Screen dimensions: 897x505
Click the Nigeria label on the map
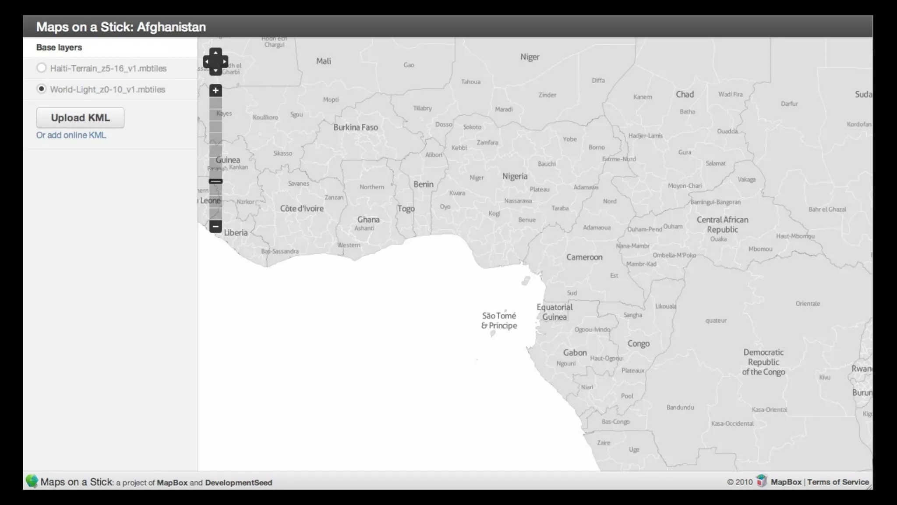tap(515, 176)
